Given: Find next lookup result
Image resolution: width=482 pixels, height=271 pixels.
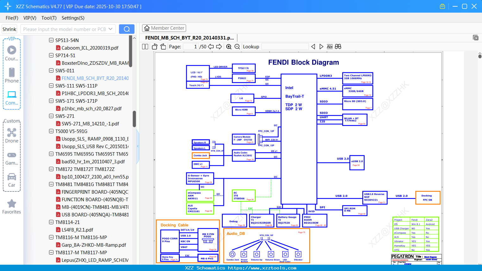Looking at the screenshot, I should click(x=321, y=46).
